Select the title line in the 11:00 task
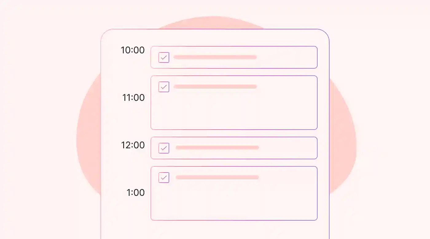Screen dimensions: 430x239 (x=215, y=87)
